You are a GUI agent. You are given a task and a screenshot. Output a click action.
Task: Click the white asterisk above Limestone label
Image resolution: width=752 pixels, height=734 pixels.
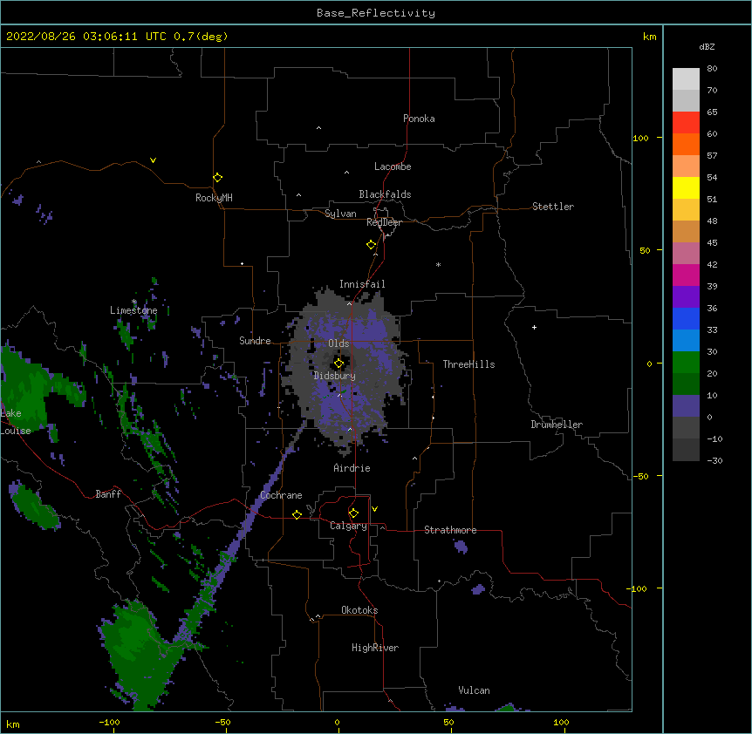[134, 302]
